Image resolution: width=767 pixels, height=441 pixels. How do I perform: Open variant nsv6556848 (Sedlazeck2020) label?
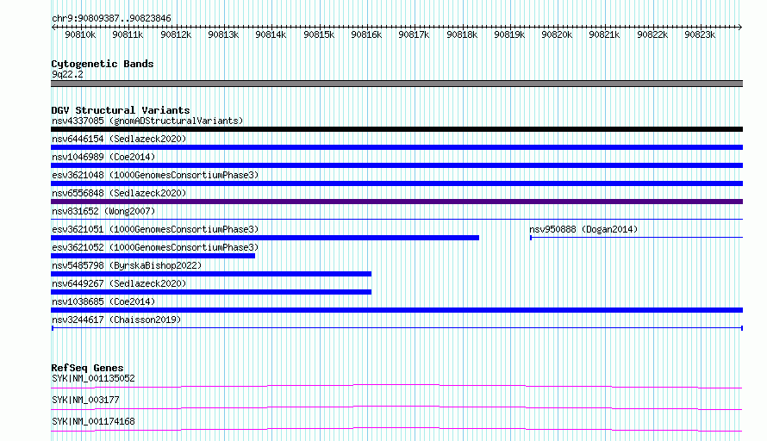119,193
